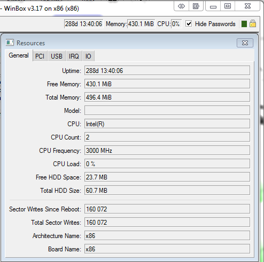The image size is (264, 262).
Task: Click the Architecture Name field
Action: click(x=167, y=235)
